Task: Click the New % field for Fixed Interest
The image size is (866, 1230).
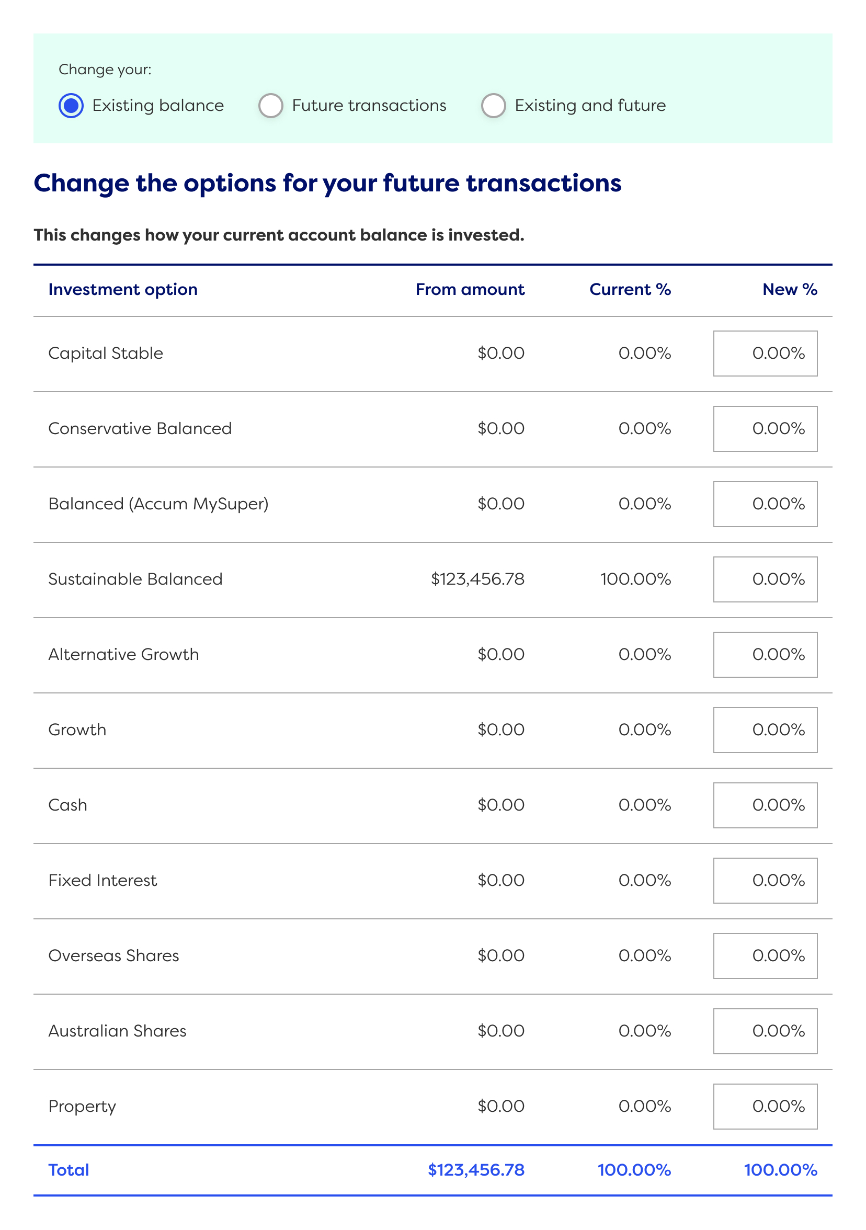Action: 765,881
